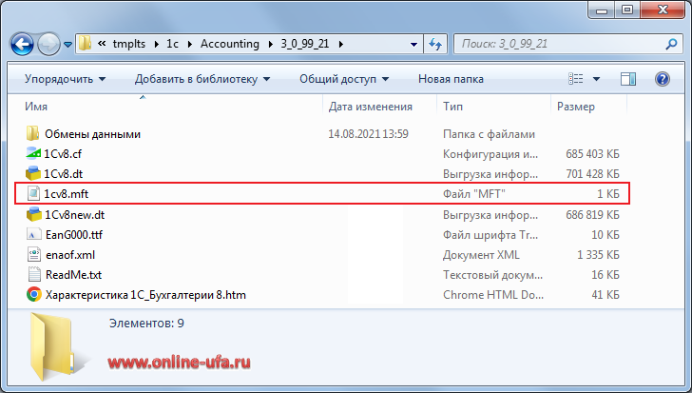This screenshot has height=393, width=692.
Task: Select the 1Cv8.dt file icon
Action: click(33, 173)
